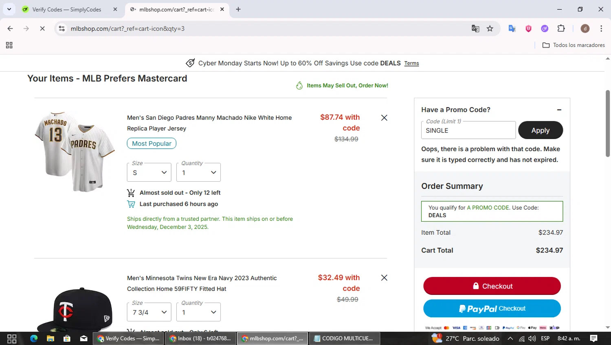Open the tab search dropdown arrow
Image resolution: width=611 pixels, height=345 pixels.
(9, 9)
